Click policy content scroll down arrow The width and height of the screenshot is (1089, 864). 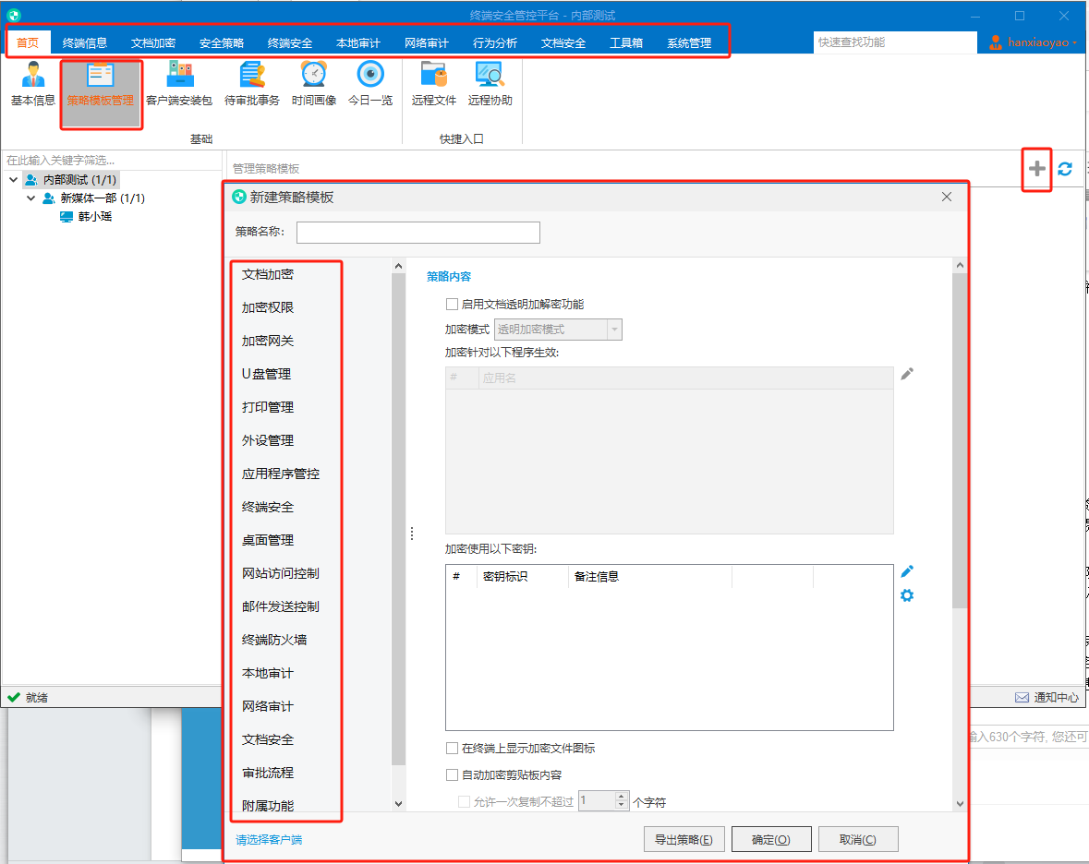960,804
